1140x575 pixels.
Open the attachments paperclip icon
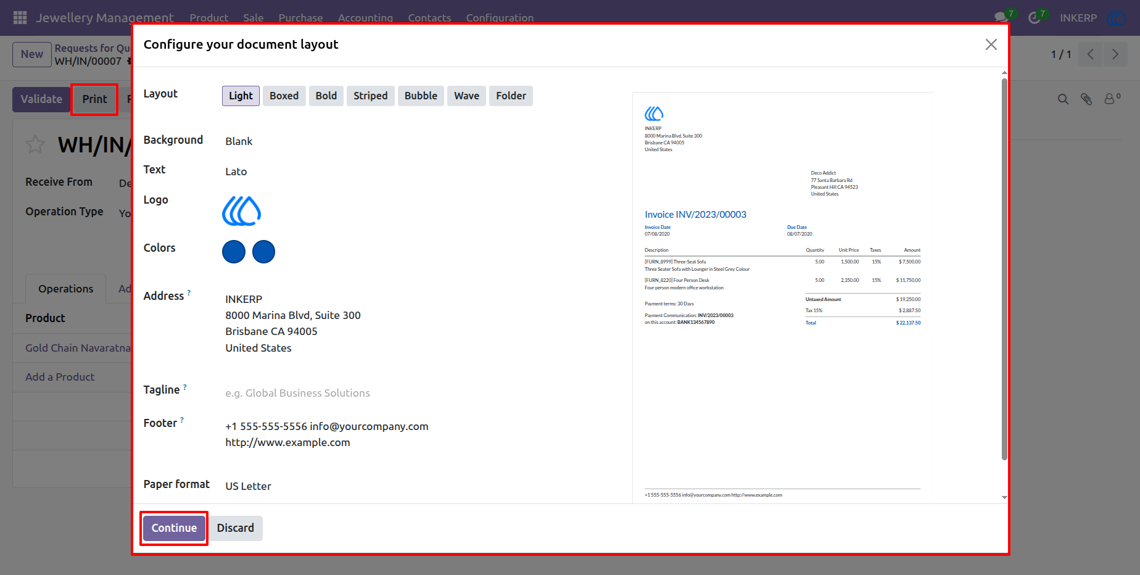point(1086,99)
